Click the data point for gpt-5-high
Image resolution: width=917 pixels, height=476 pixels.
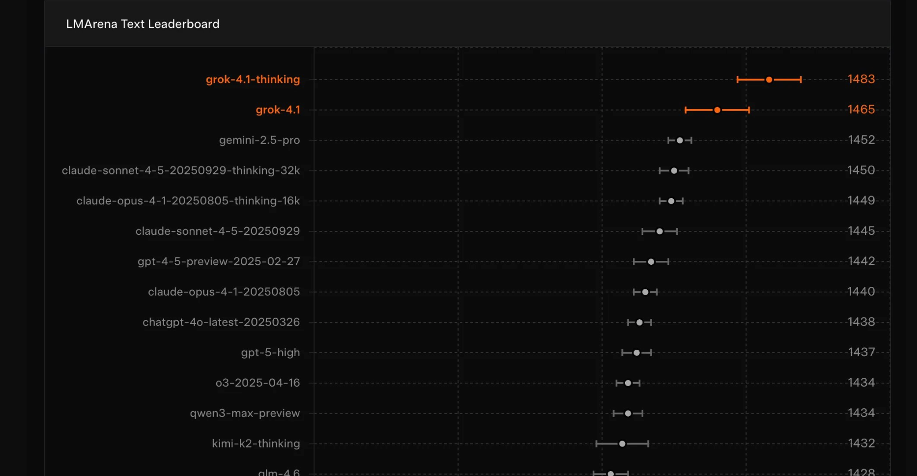coord(637,353)
